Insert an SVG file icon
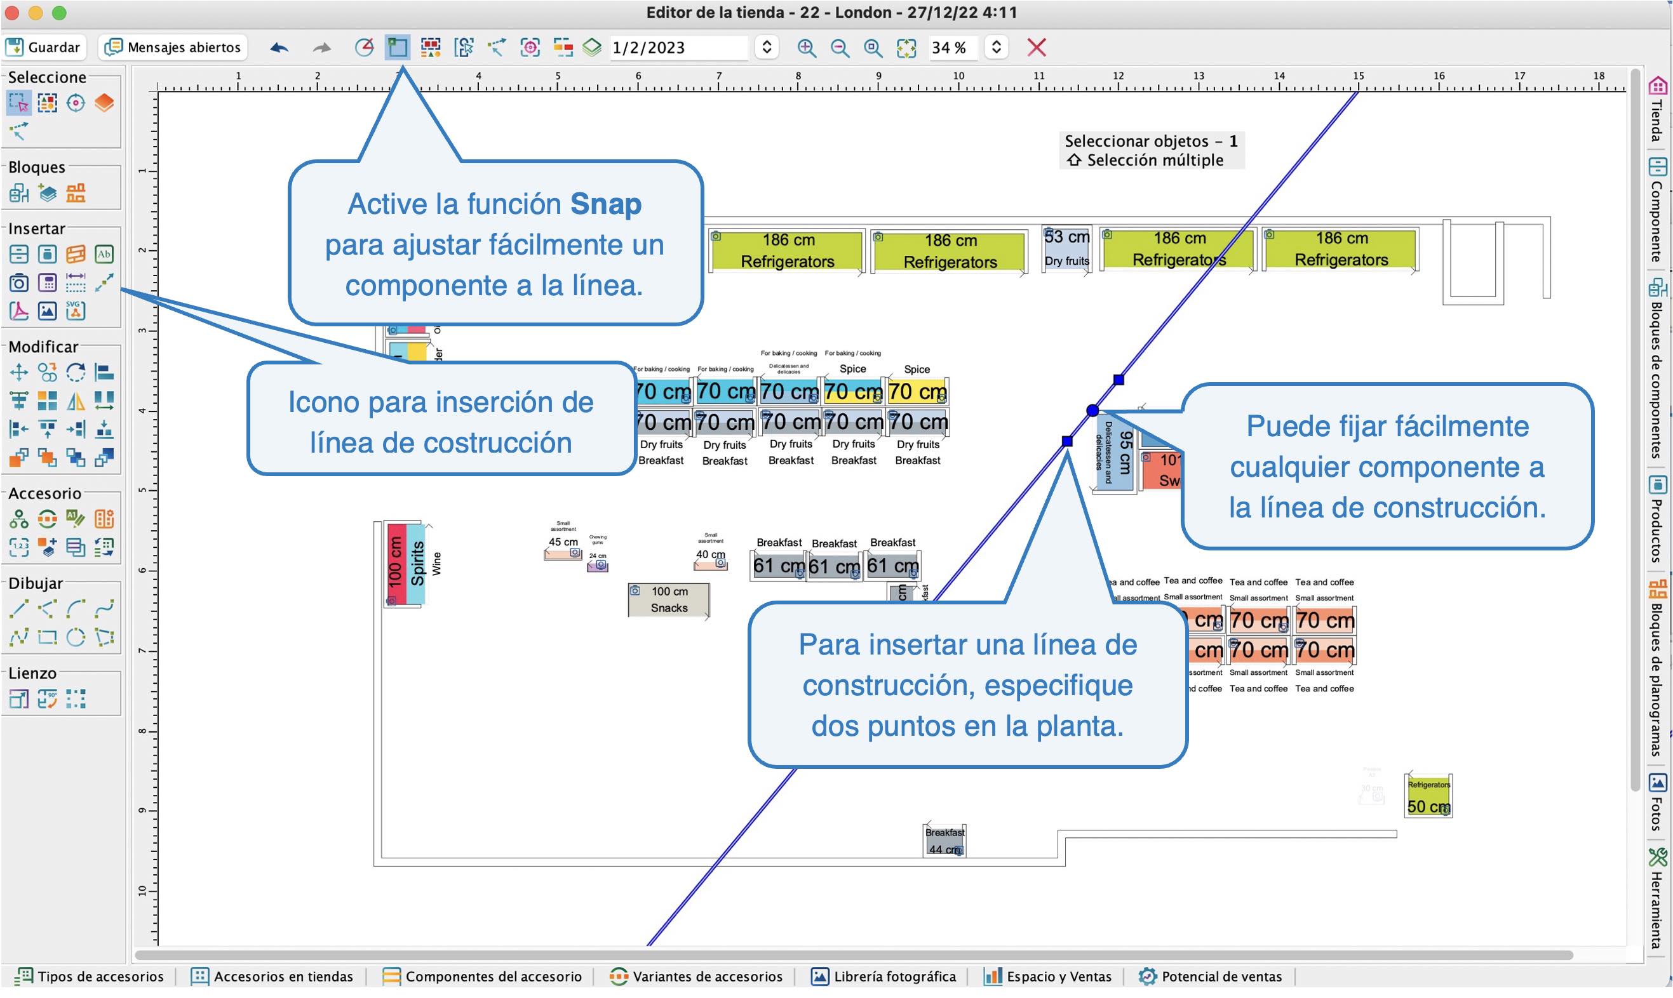 tap(76, 311)
